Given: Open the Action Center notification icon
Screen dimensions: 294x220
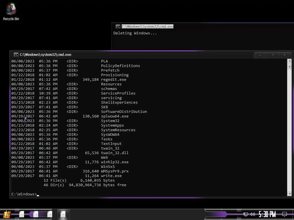Looking at the screenshot, I should click(x=285, y=214).
